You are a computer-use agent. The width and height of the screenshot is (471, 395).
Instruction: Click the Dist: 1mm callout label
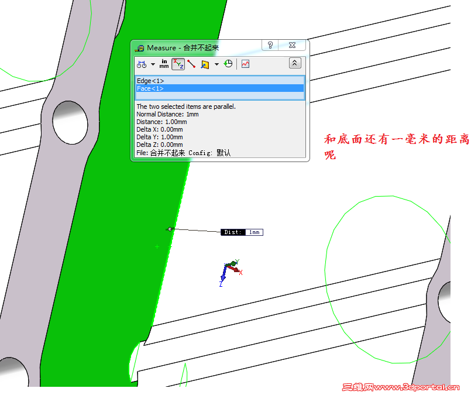point(242,232)
